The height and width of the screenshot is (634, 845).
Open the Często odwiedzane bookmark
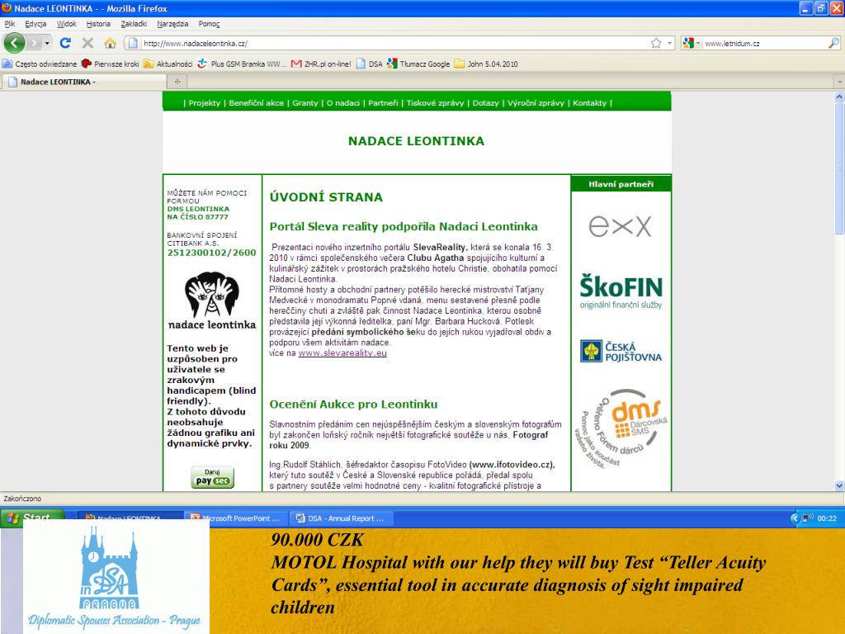click(40, 64)
